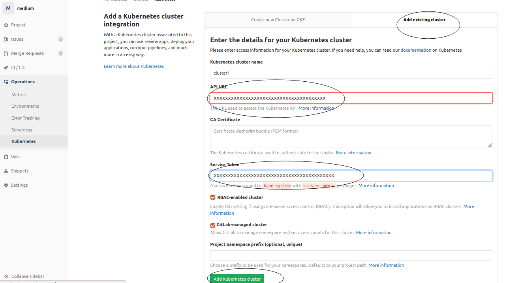Click the Wiki book icon
This screenshot has height=283, width=520.
click(6, 157)
